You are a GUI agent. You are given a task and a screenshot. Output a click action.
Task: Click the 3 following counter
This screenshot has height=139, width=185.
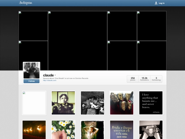(x=156, y=79)
